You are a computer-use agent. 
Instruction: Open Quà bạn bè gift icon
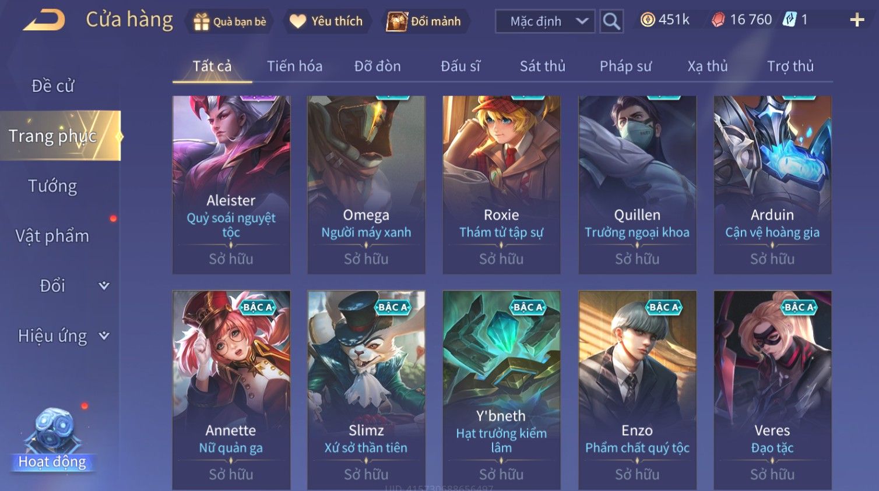[201, 22]
